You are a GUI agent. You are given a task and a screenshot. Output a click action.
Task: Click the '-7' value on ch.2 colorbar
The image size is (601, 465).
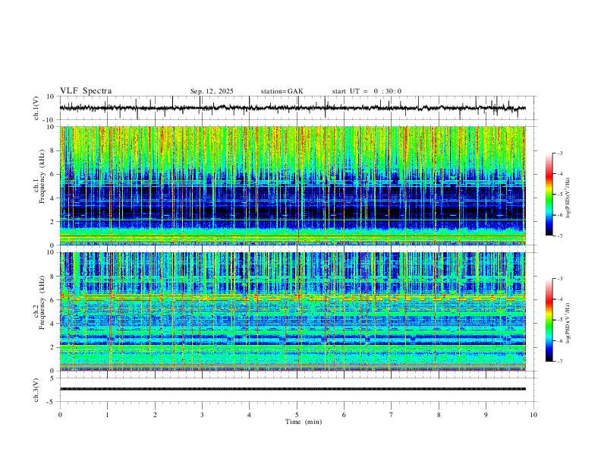coord(559,362)
